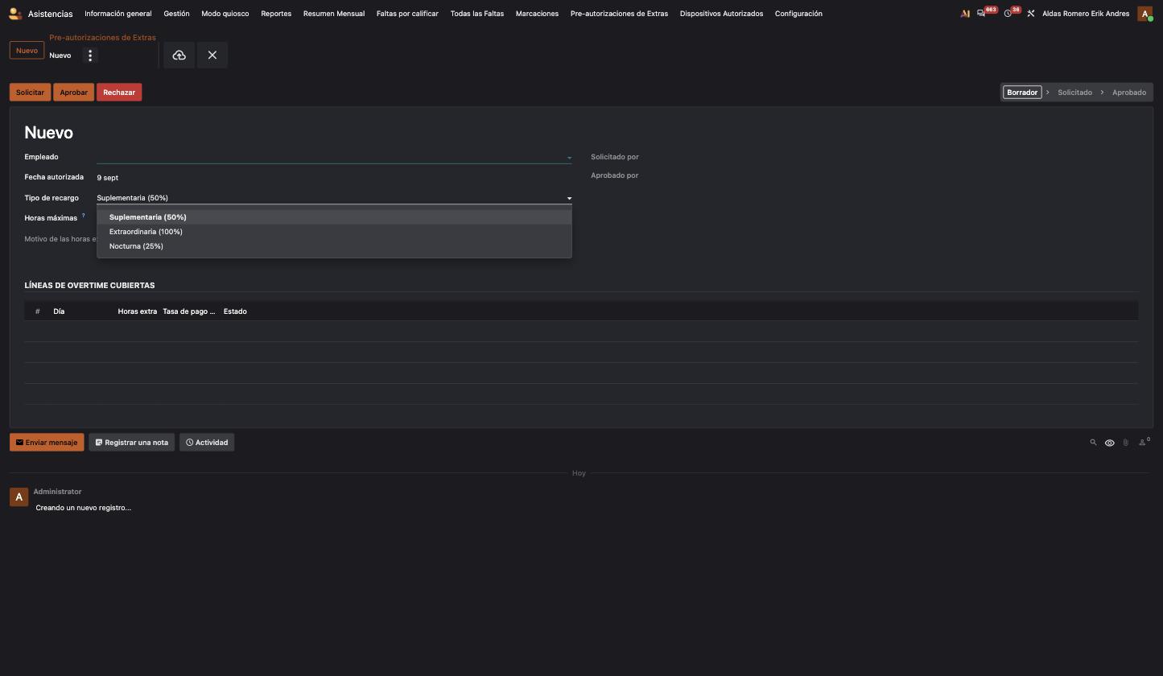
Task: Expand the Empleado dropdown arrow
Action: 569,158
